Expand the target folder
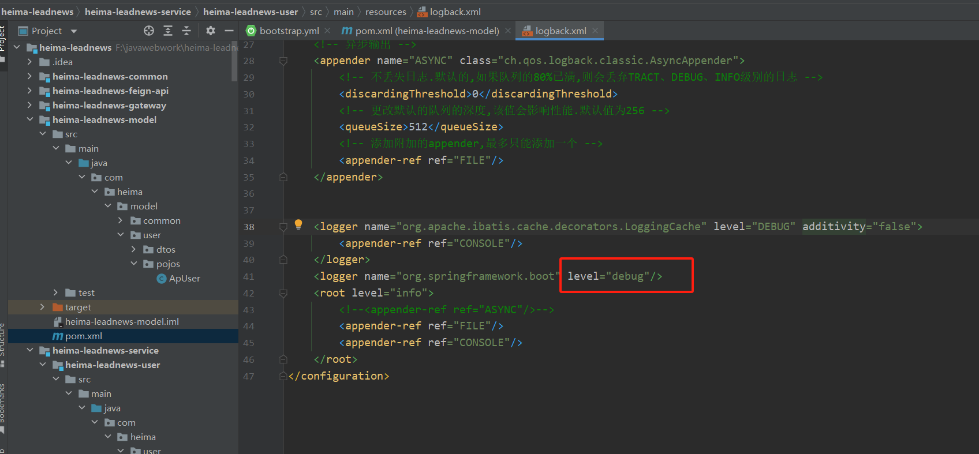979x454 pixels. pos(42,307)
